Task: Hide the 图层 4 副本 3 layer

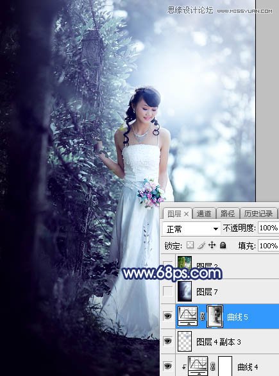Action: [167, 341]
